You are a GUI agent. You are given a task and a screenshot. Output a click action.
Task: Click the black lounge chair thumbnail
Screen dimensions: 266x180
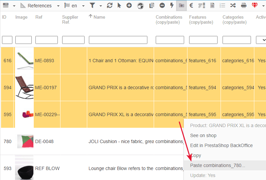24,168
